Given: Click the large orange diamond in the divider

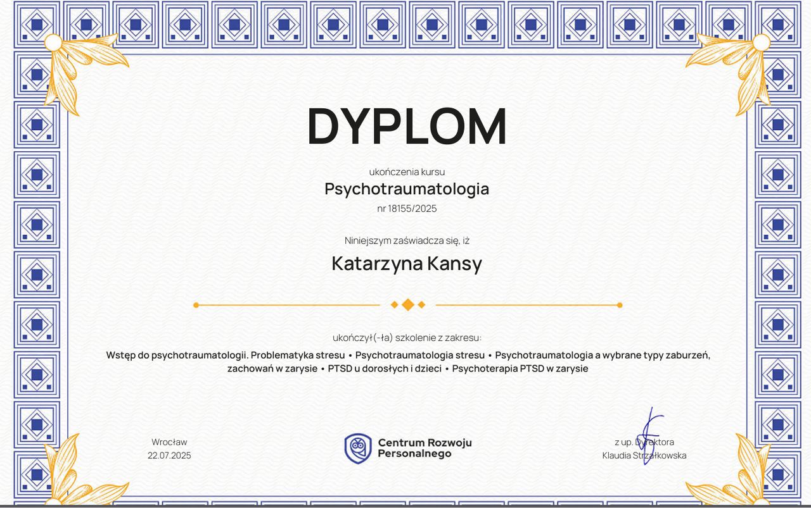Looking at the screenshot, I should [408, 305].
